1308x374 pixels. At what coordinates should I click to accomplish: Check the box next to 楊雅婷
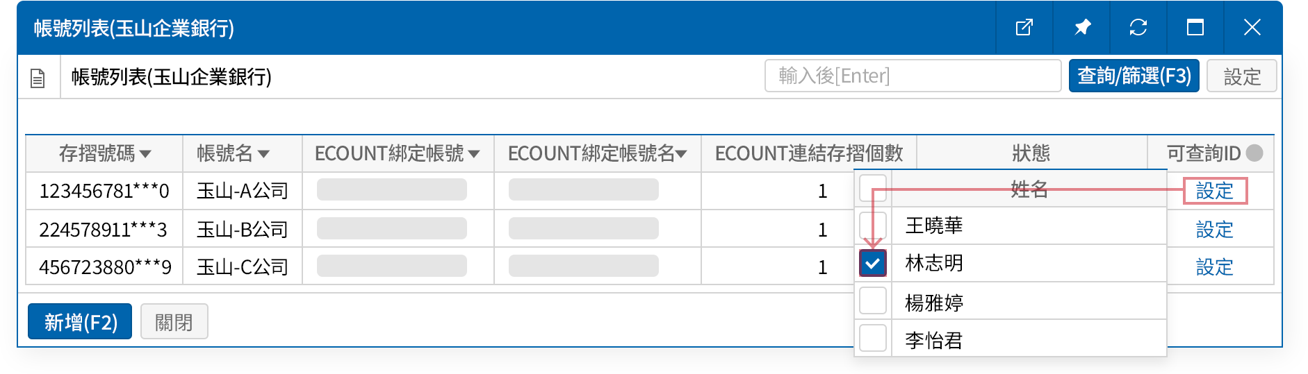coord(873,301)
